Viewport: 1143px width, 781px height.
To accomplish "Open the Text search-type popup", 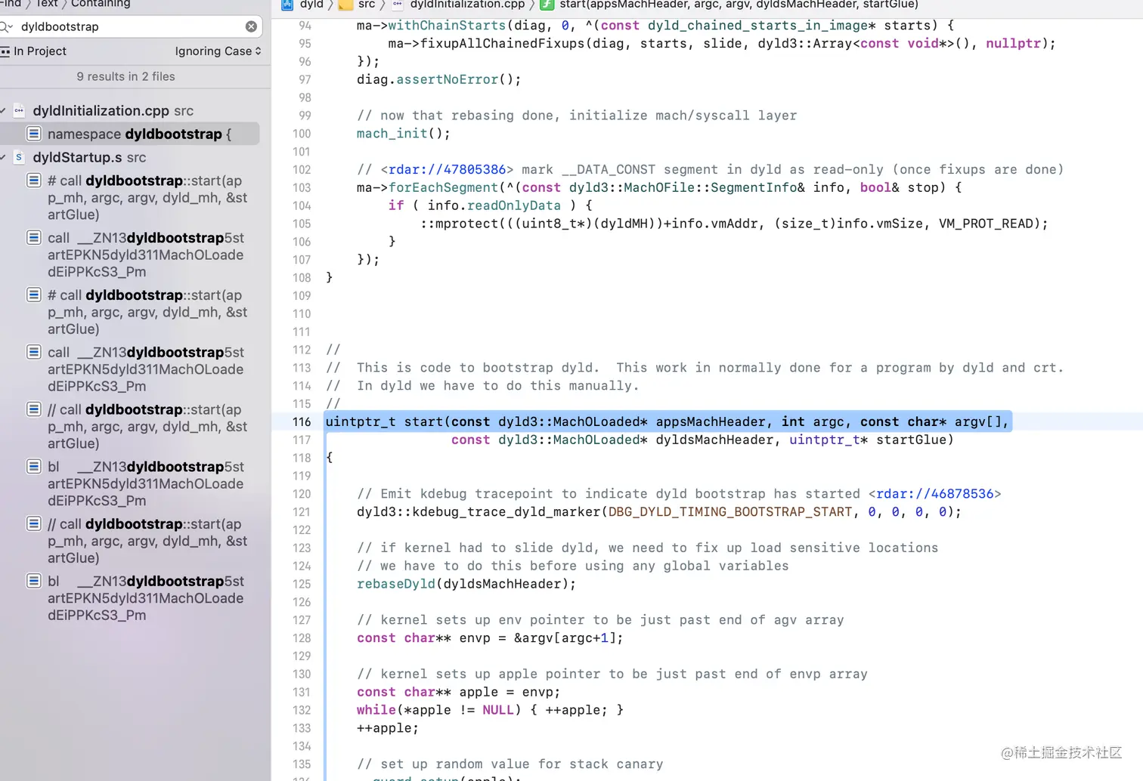I will (x=47, y=4).
